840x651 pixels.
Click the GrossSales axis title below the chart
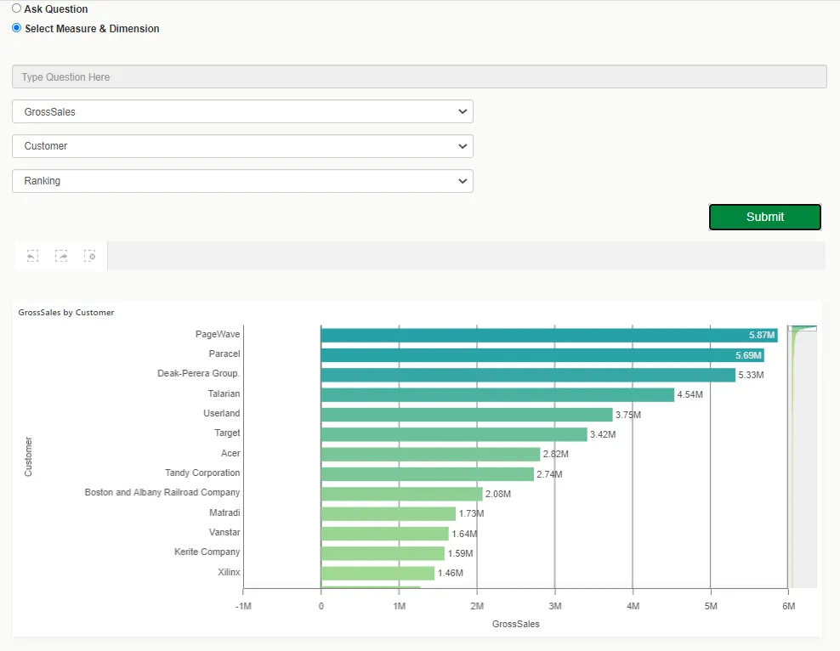pos(516,623)
